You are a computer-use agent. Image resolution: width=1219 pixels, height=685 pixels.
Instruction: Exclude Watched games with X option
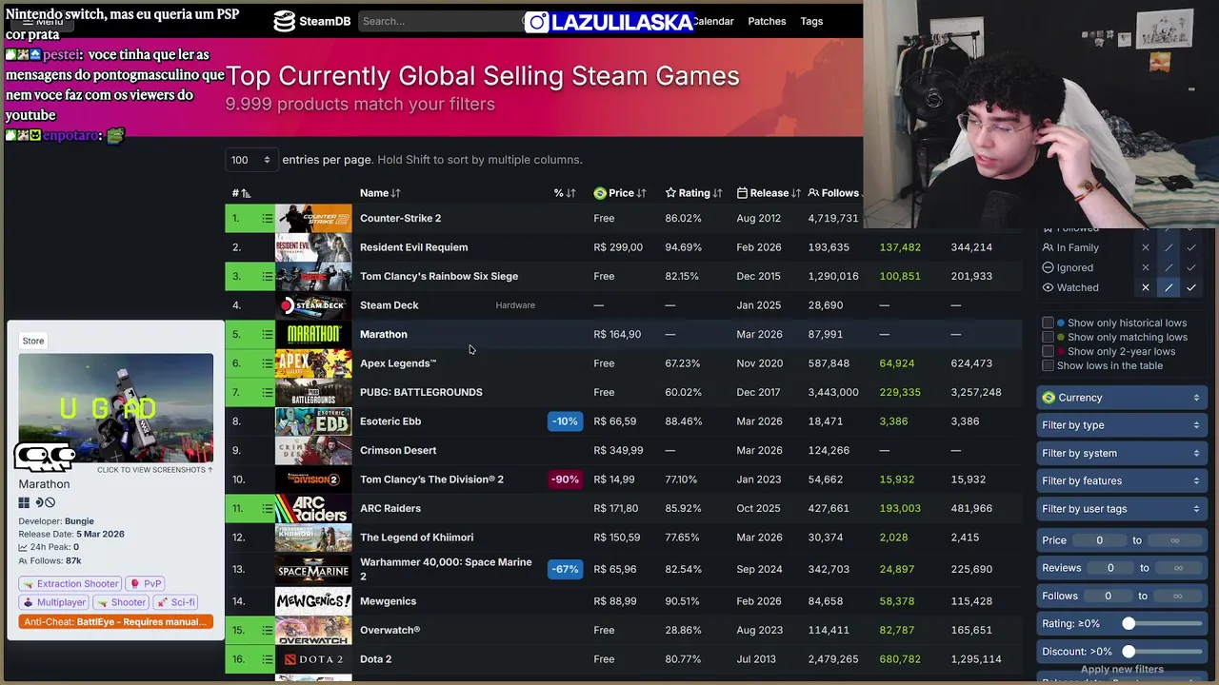pyautogui.click(x=1146, y=287)
